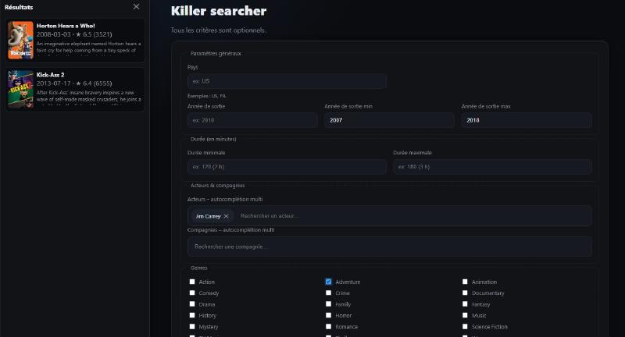Click the Acteurs & compagnies section label

[218, 186]
